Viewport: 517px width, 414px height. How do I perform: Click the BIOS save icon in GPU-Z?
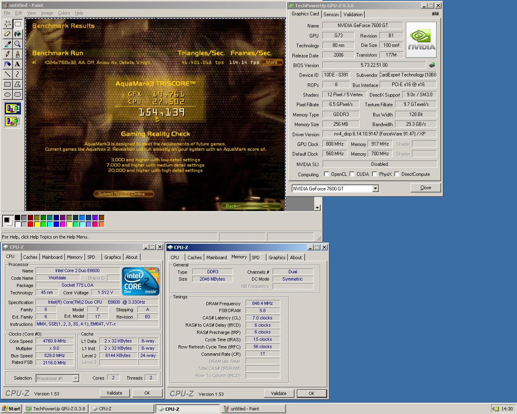click(x=432, y=65)
